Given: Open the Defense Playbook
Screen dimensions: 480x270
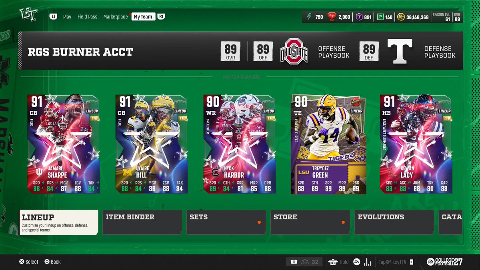Looking at the screenshot, I should pyautogui.click(x=440, y=52).
